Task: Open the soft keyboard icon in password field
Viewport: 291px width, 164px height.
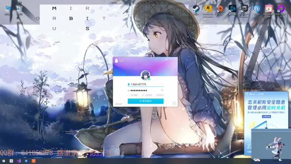Action: tap(162, 90)
